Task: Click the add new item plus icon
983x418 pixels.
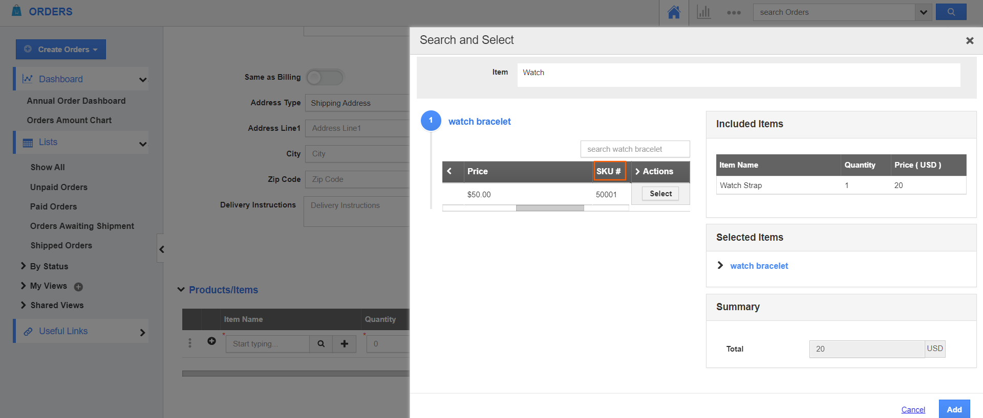Action: [x=345, y=344]
